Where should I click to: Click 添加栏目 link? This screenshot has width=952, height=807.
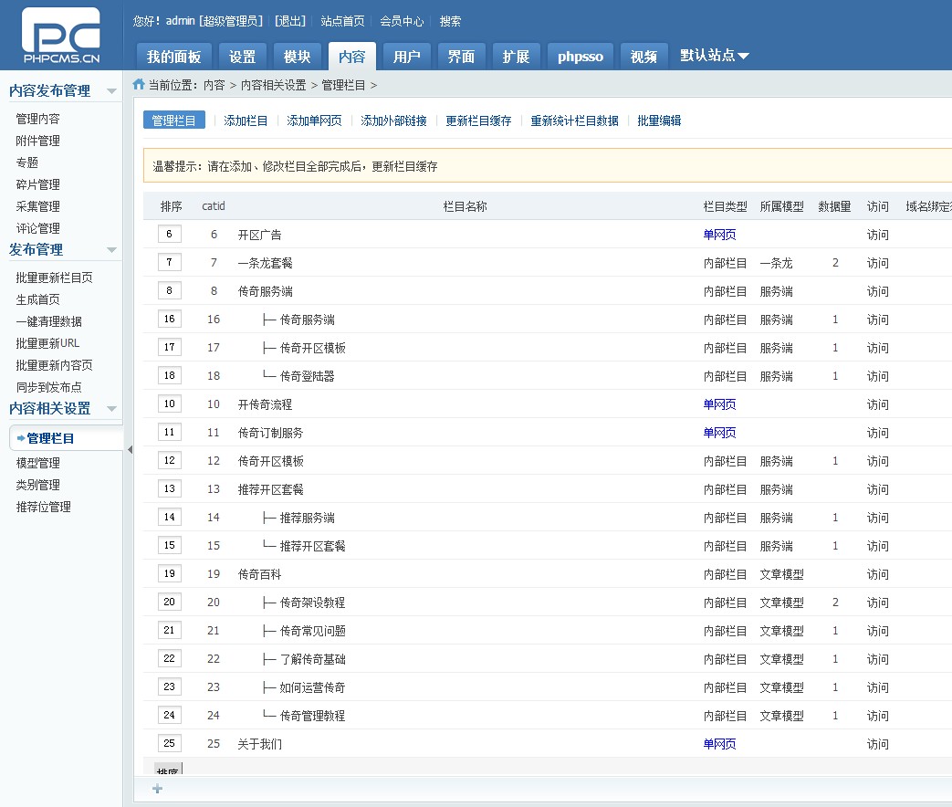pyautogui.click(x=246, y=121)
